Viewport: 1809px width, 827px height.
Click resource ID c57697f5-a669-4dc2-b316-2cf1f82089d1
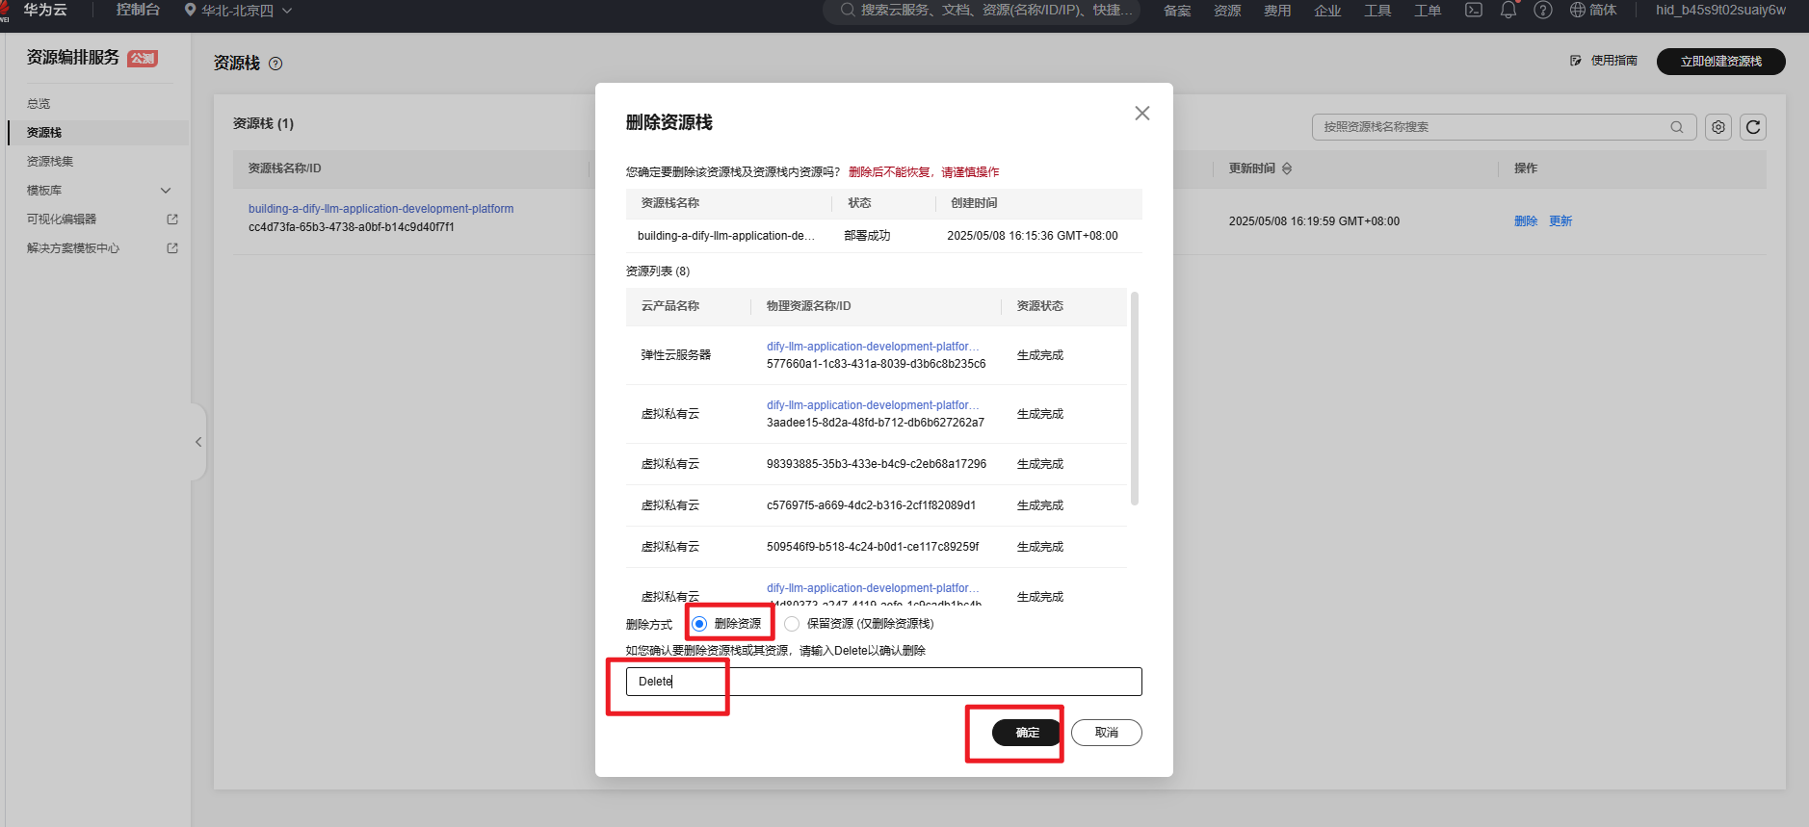point(871,505)
